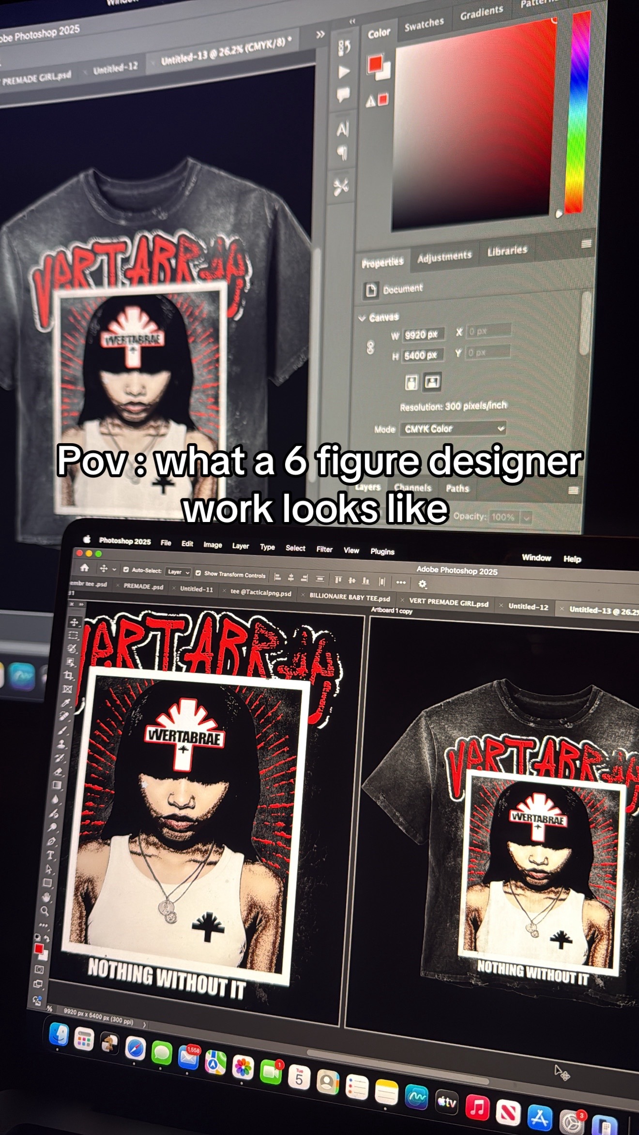Open the layer Opacity dropdown arrow
Image resolution: width=639 pixels, height=1135 pixels.
coord(527,517)
